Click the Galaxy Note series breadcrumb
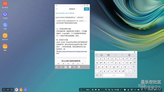164x92 pixels. (x=60, y=13)
